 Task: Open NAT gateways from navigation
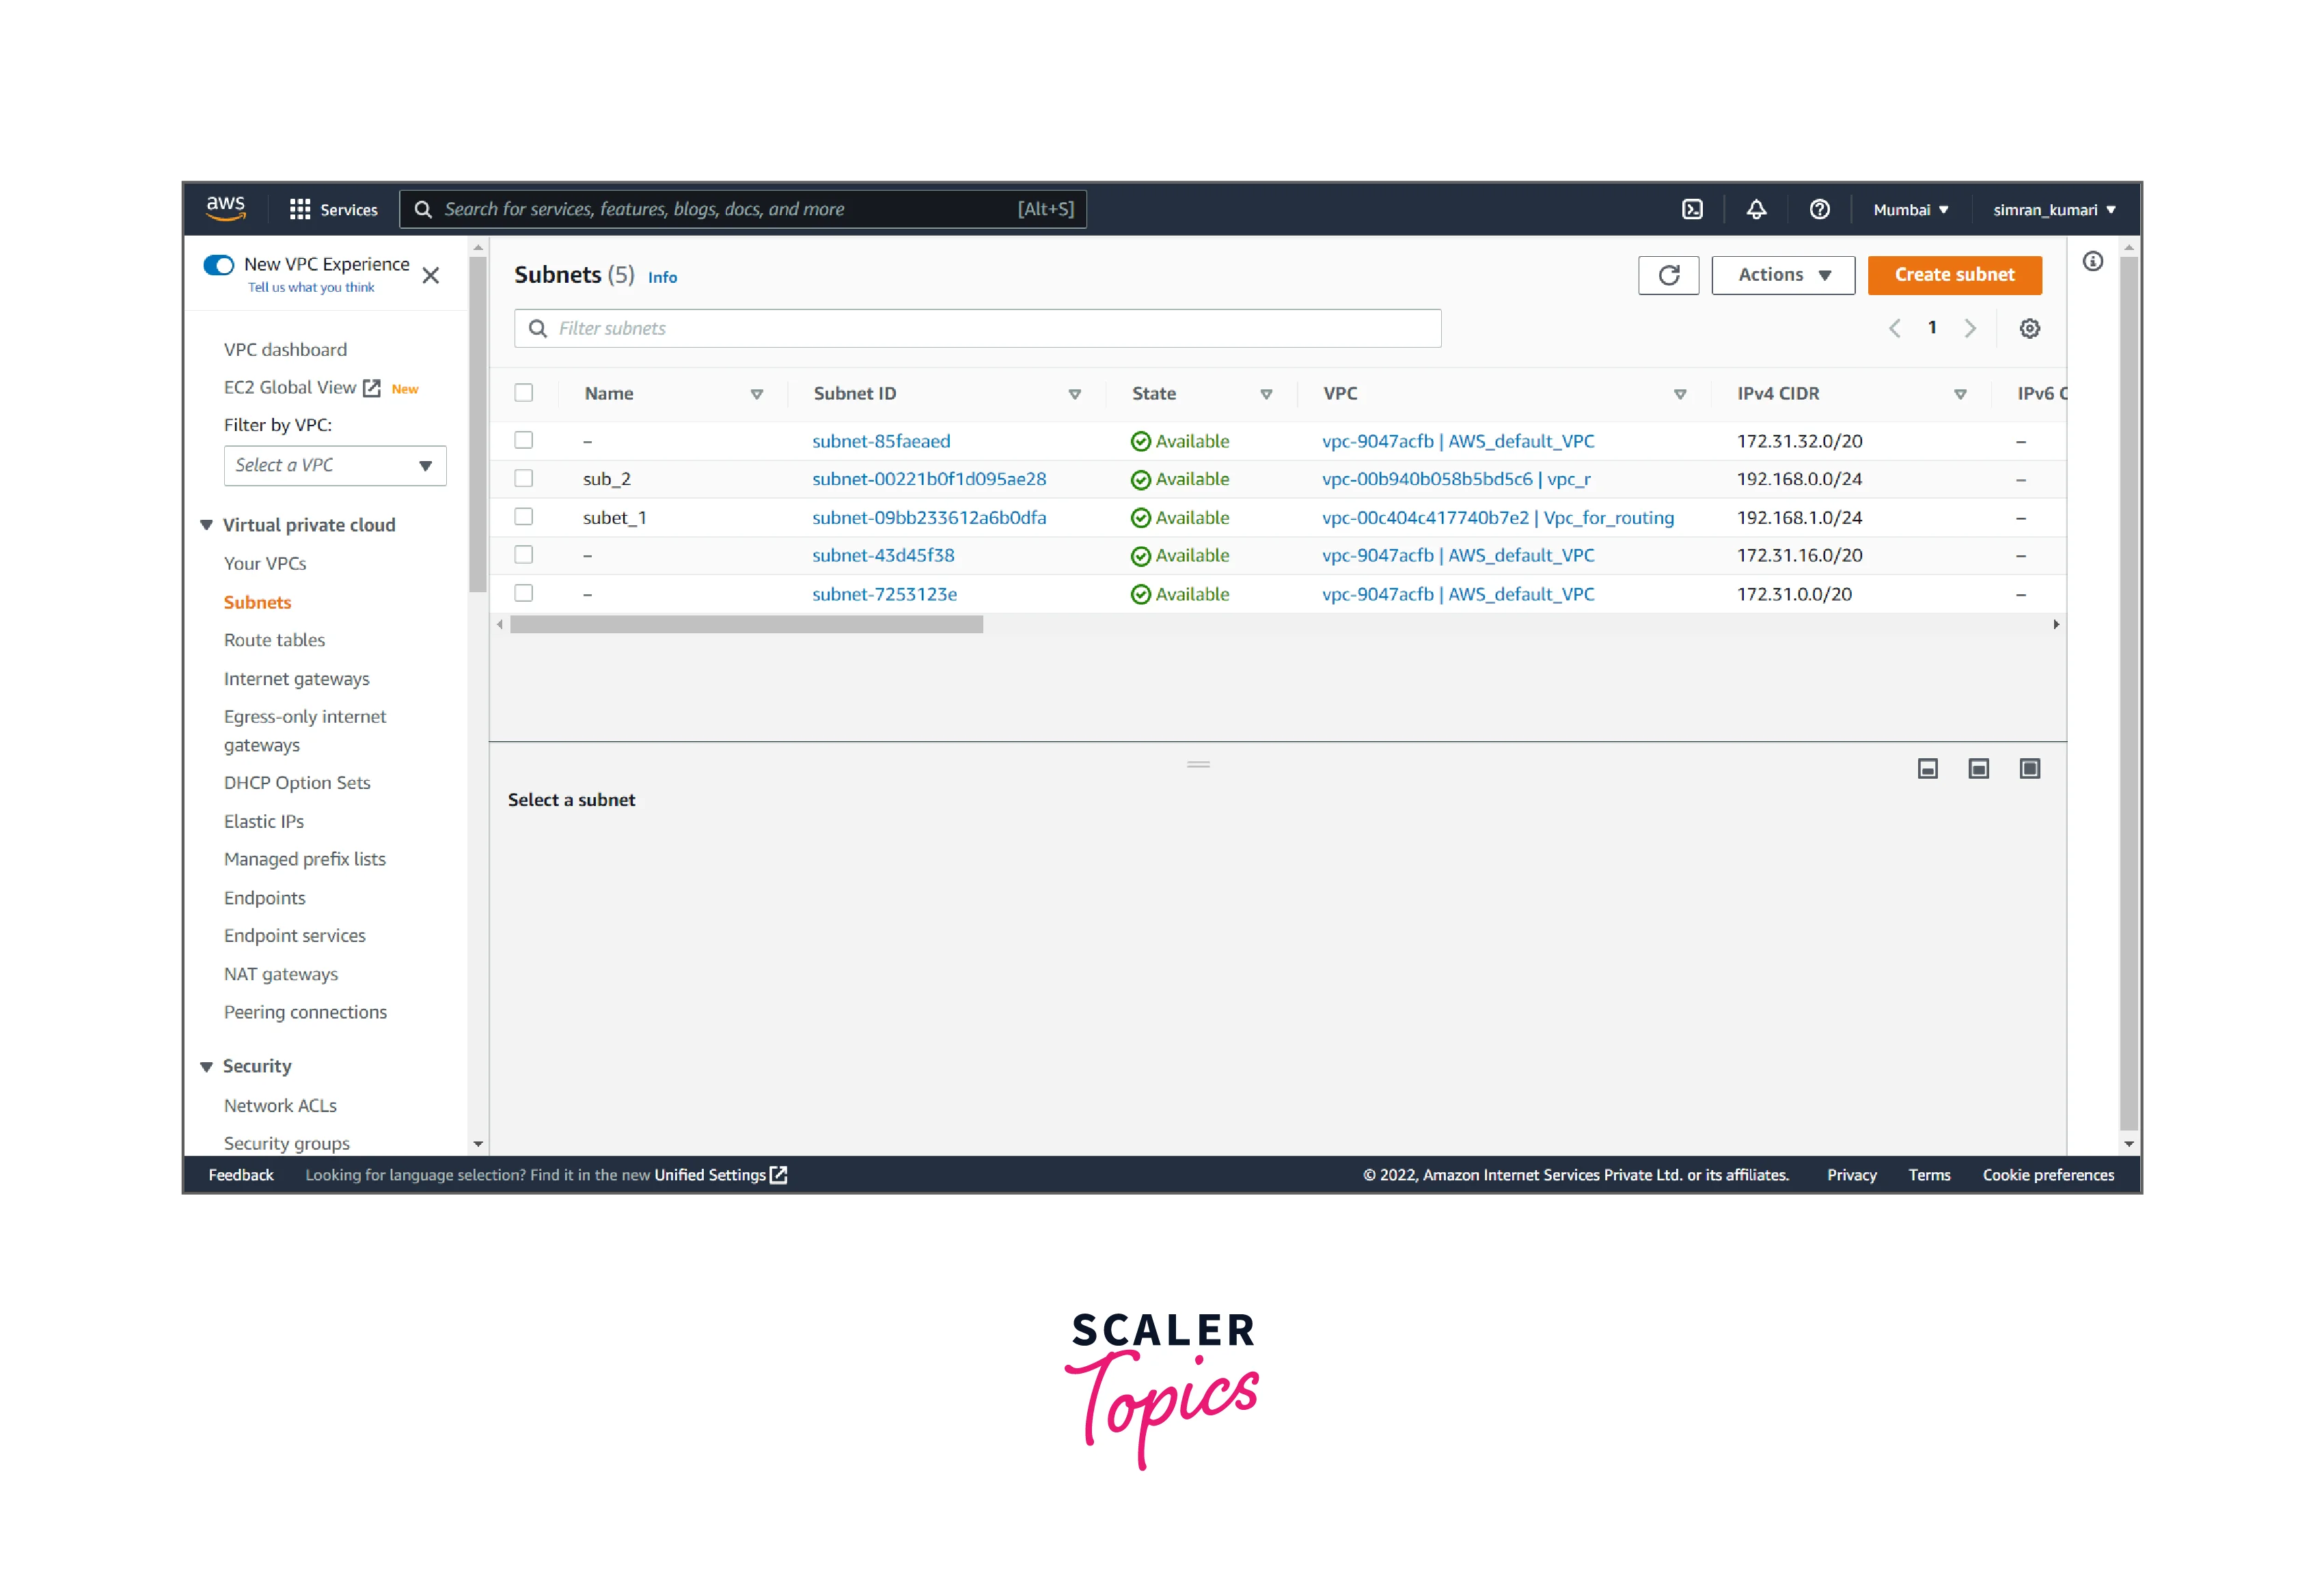click(x=281, y=974)
